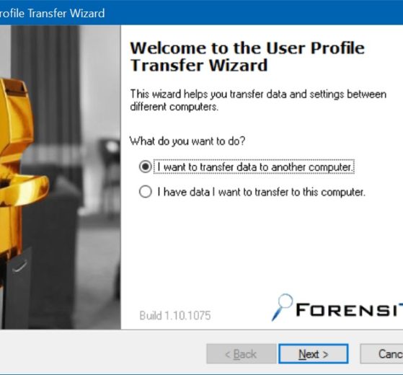Click the ForensiT wordmark text
This screenshot has width=403, height=375.
coord(350,309)
